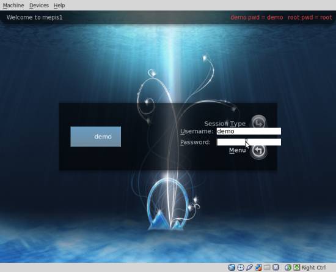Viewport: 336px width, 272px height.
Task: Open the Help menu
Action: pyautogui.click(x=59, y=5)
